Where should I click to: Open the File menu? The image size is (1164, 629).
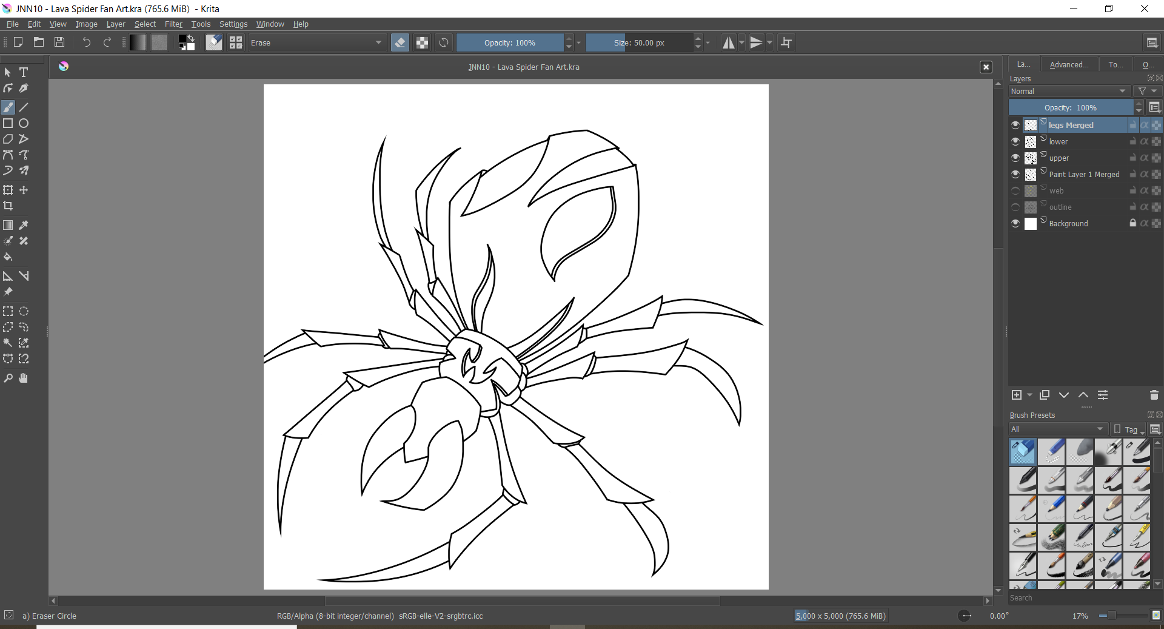tap(12, 24)
